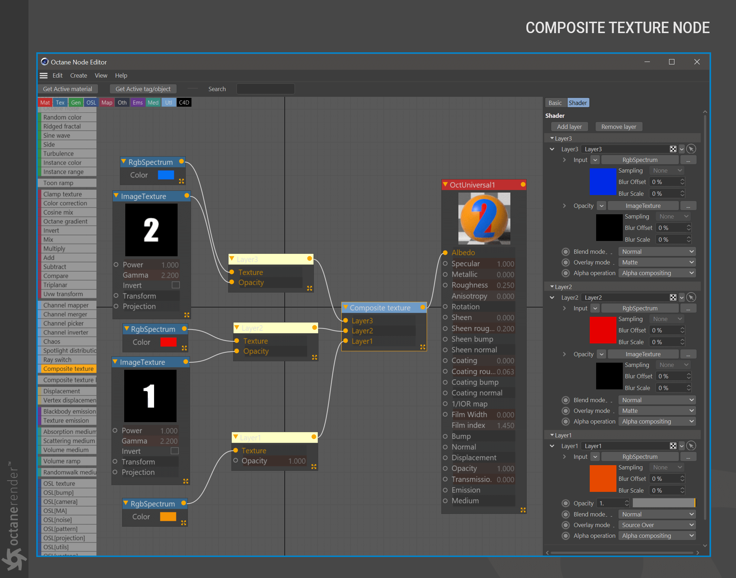The height and width of the screenshot is (578, 736).
Task: Click the hamburger menu icon
Action: [x=43, y=75]
